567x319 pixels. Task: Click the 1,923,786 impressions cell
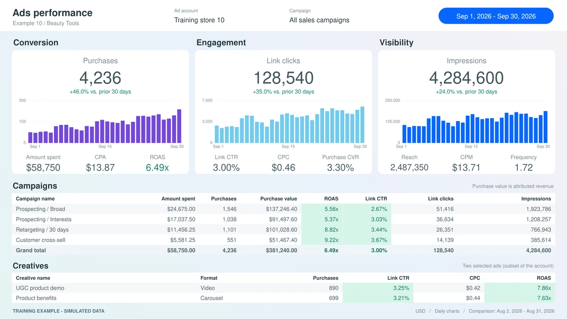538,209
